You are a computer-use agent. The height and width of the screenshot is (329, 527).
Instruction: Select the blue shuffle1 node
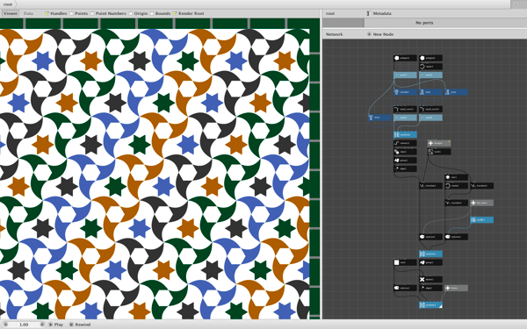coord(482,220)
